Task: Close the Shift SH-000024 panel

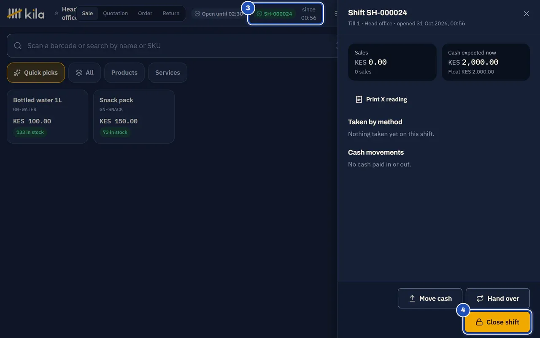Action: [x=526, y=14]
